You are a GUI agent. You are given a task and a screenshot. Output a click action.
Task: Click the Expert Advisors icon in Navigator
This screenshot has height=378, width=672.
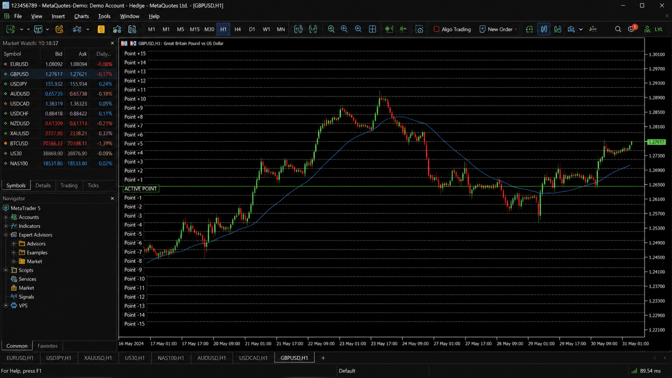[x=14, y=235]
